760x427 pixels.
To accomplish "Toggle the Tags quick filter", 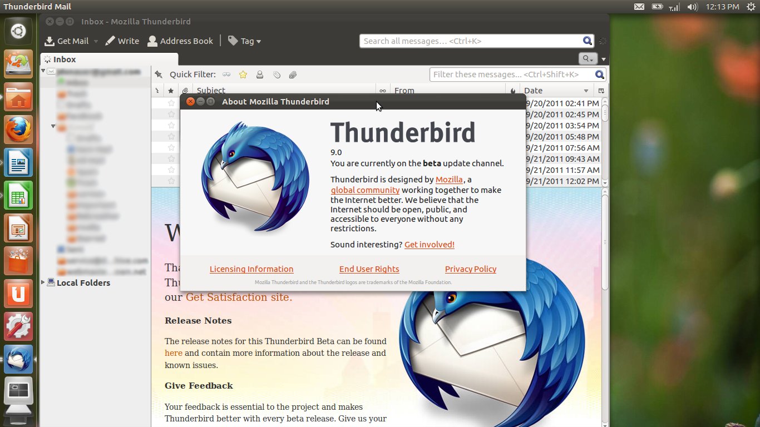I will click(277, 75).
